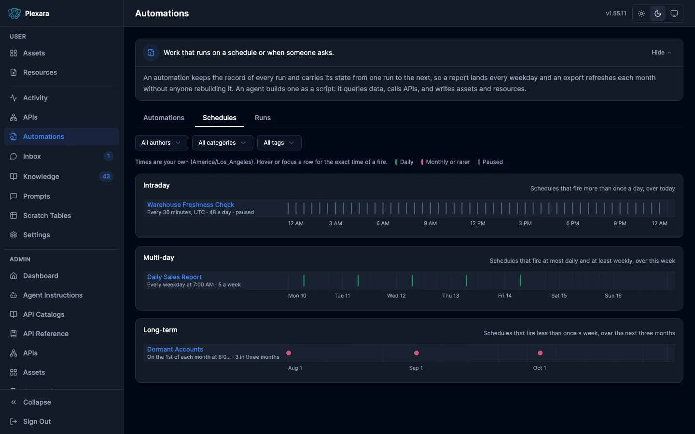Select the Schedules tab

(220, 118)
